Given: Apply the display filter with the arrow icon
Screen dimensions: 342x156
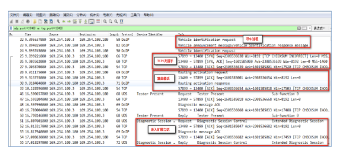Looking at the screenshot, I should point(305,28).
